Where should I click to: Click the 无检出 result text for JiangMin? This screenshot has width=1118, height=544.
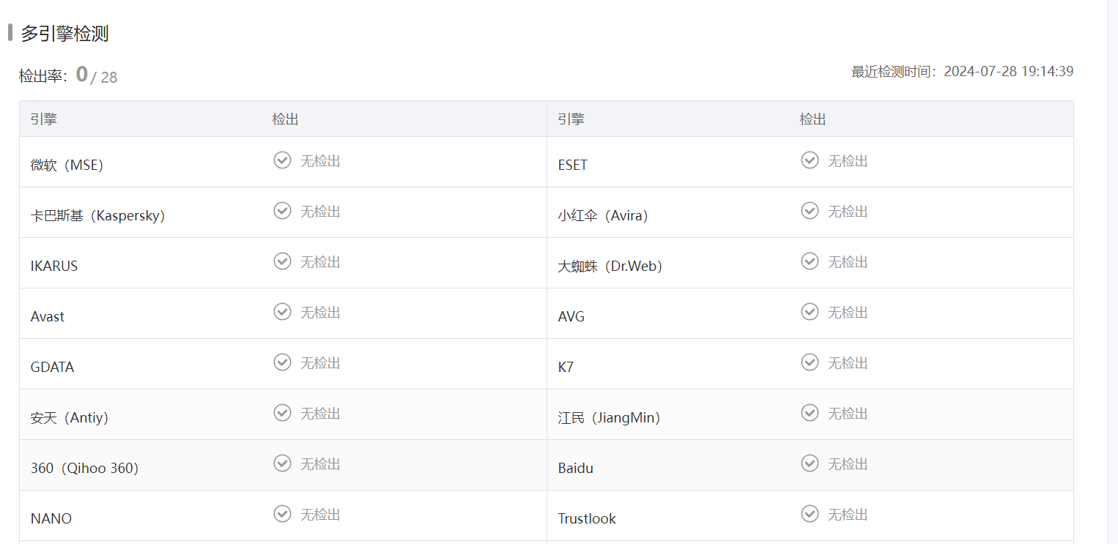848,413
